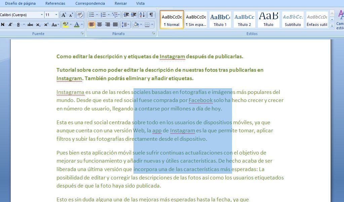Viewport: 344px width, 202px height.
Task: Apply Título style
Action: coord(269,20)
